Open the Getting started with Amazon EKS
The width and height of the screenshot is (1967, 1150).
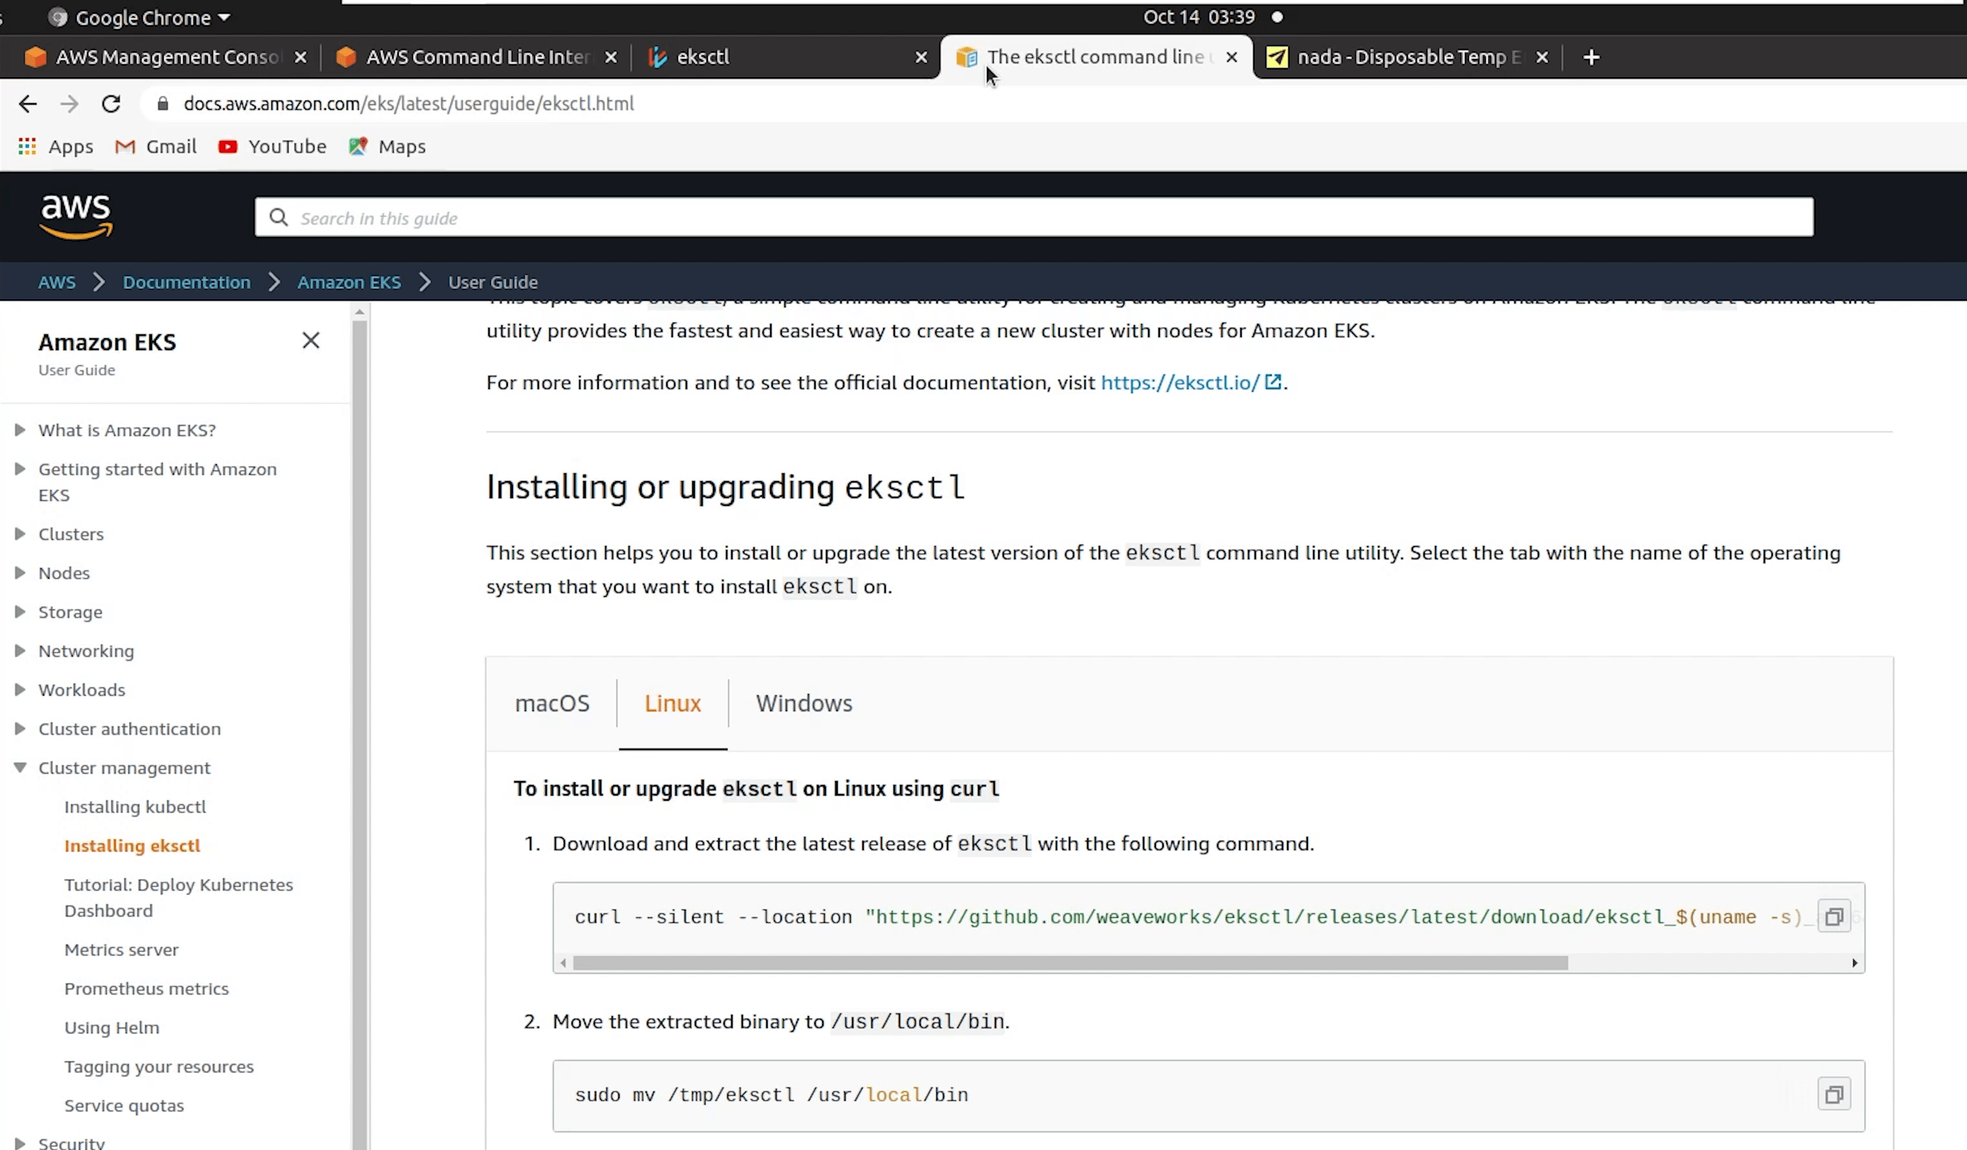pyautogui.click(x=157, y=481)
